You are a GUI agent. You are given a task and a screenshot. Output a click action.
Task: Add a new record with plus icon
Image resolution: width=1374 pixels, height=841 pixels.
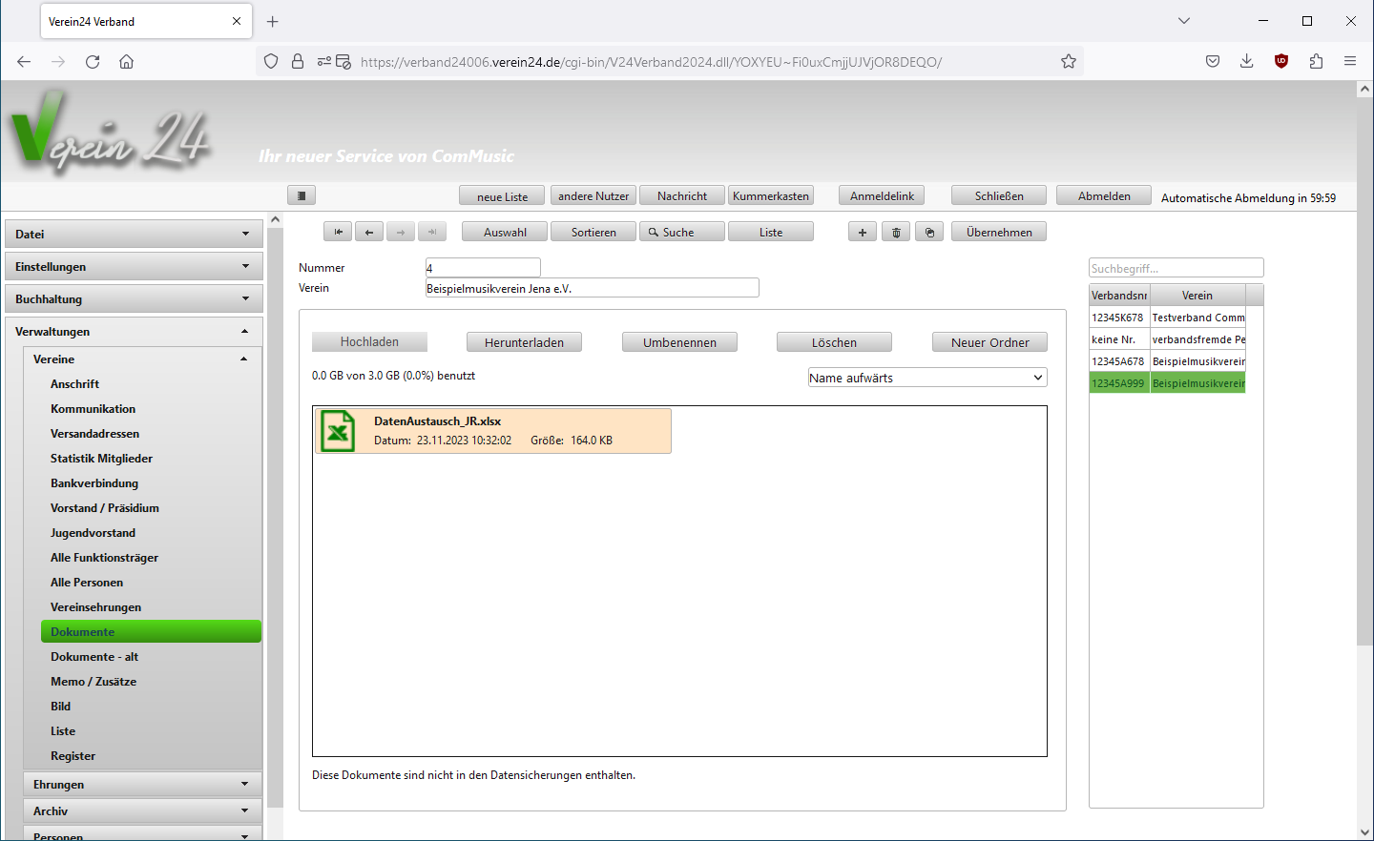point(863,232)
